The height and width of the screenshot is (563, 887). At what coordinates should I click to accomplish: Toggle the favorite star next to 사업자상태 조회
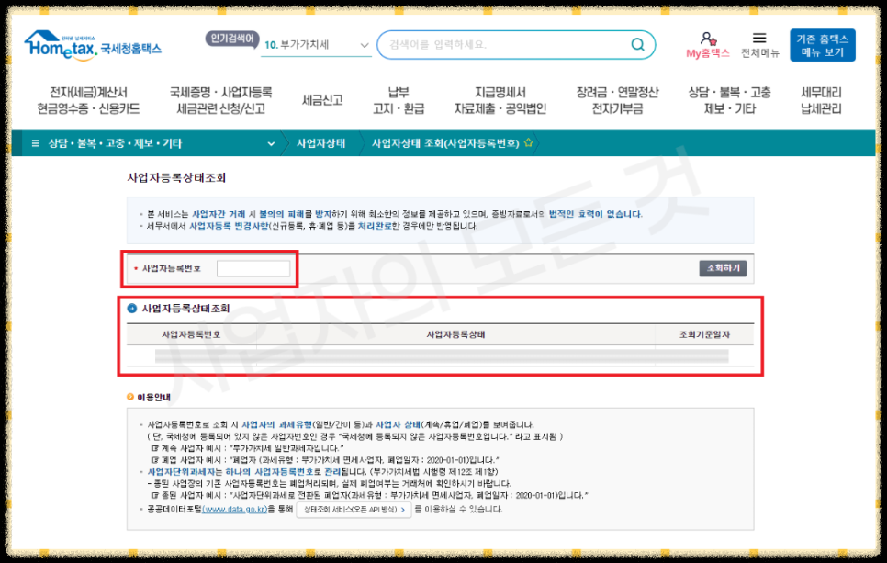(529, 143)
